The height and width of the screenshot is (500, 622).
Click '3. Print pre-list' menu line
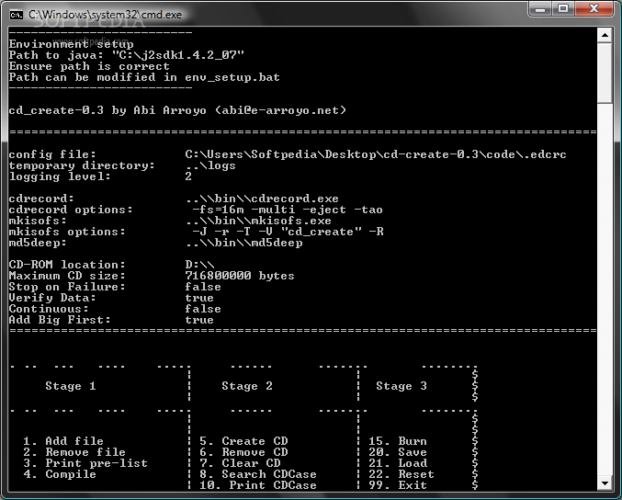coord(85,463)
